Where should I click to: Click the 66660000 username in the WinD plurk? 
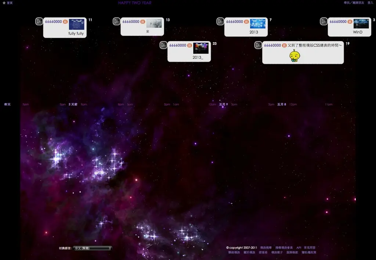(x=338, y=22)
